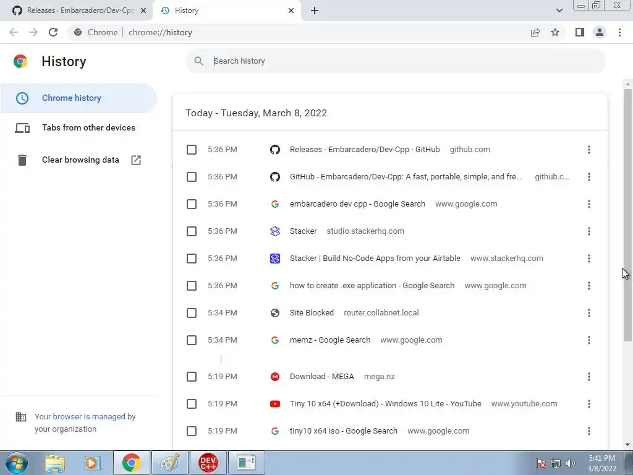Open more actions for Stacker studio entry

[x=589, y=231]
